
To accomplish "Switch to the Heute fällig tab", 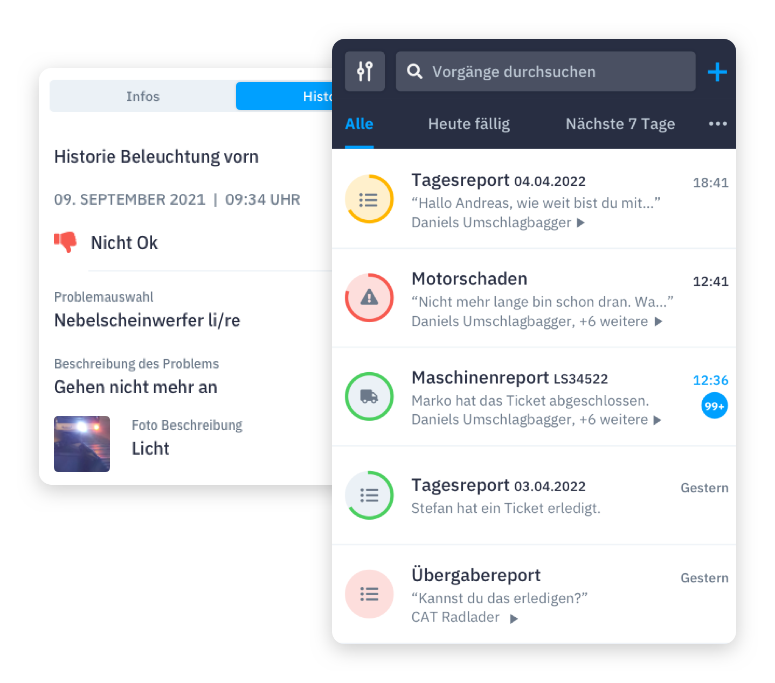I will (x=468, y=124).
